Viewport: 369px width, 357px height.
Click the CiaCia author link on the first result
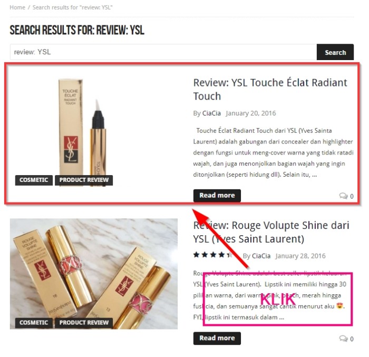click(x=211, y=113)
